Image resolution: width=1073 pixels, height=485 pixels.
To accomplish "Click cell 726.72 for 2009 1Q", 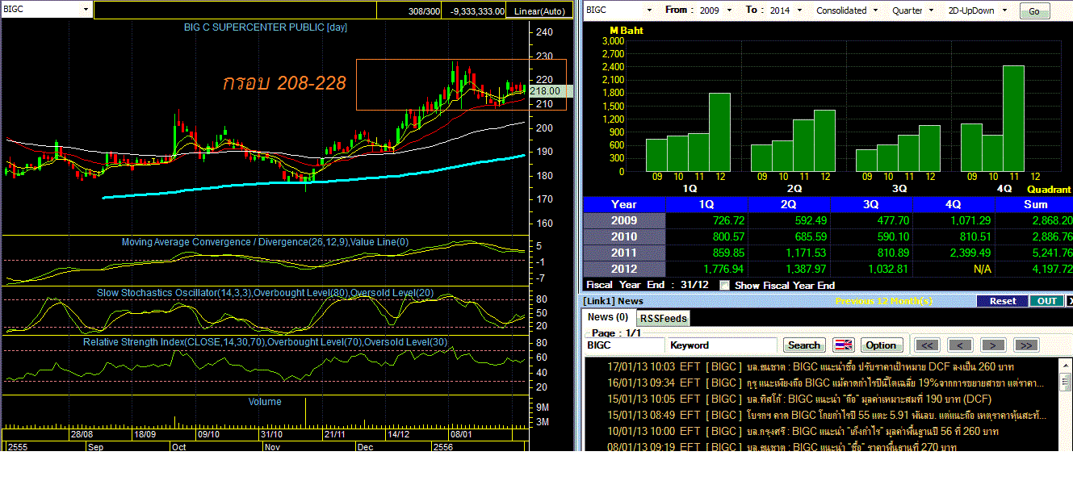I will pyautogui.click(x=706, y=220).
